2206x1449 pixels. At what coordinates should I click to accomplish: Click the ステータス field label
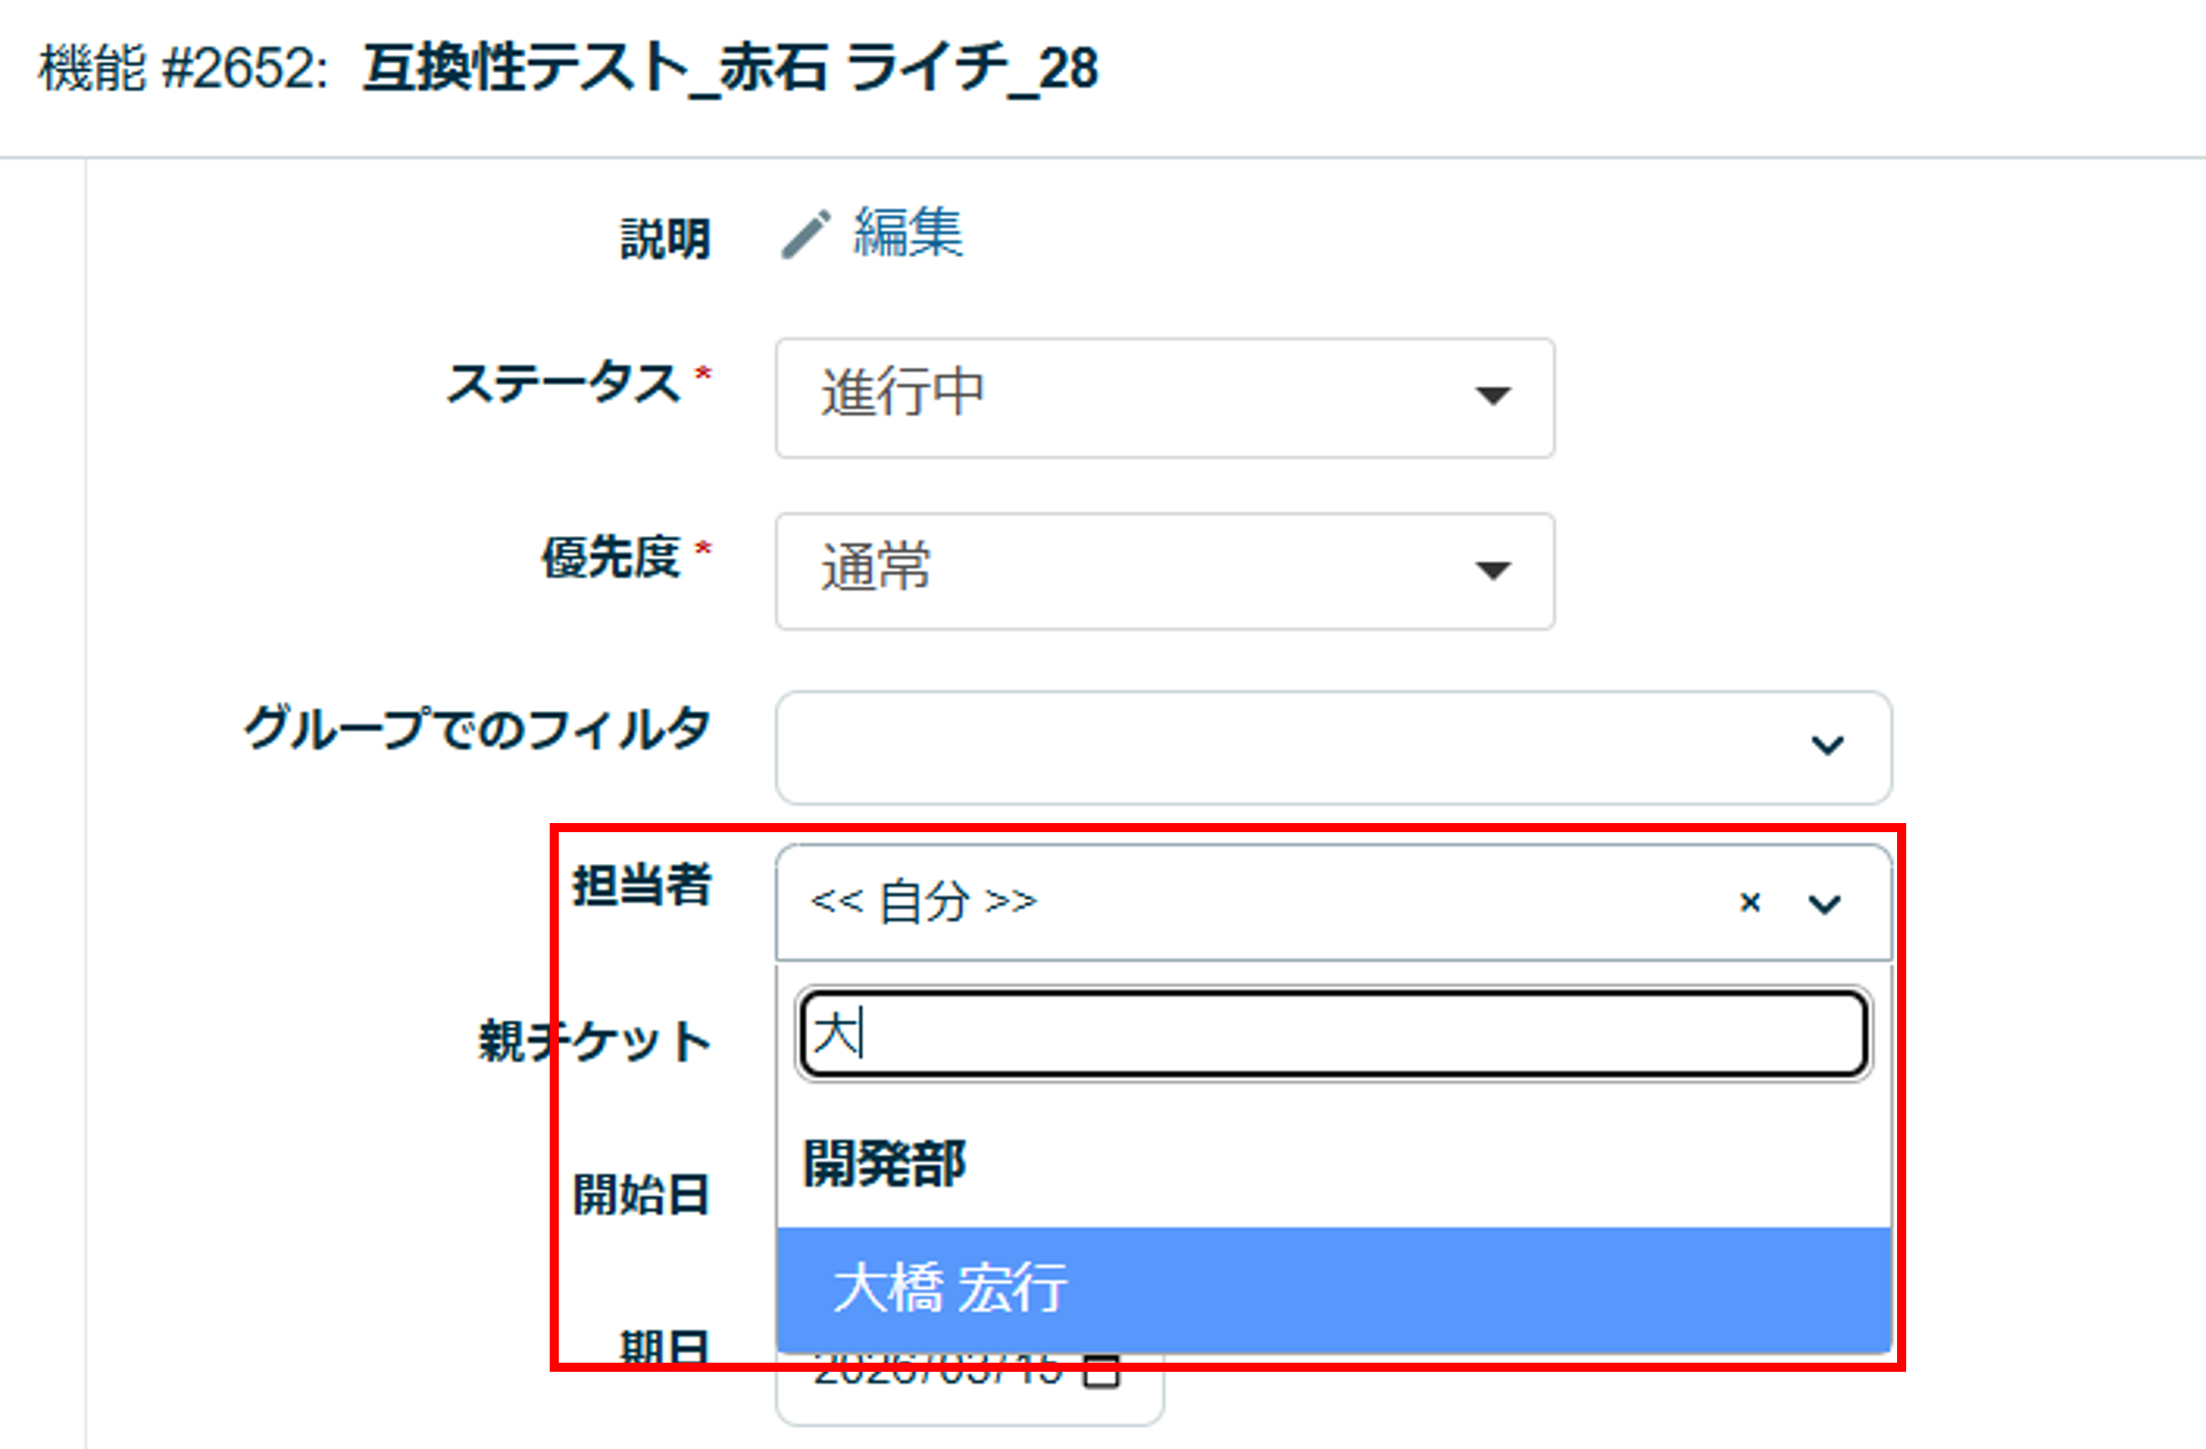click(563, 383)
